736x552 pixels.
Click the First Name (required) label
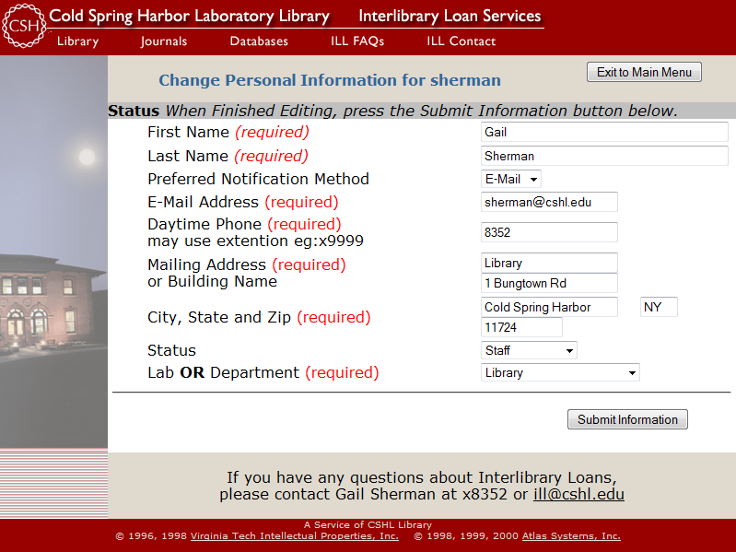click(x=228, y=132)
